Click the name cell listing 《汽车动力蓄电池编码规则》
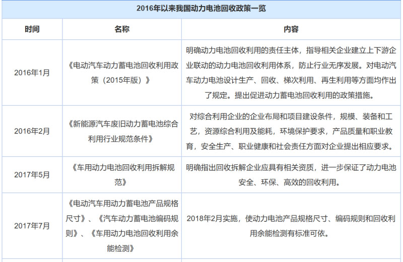This screenshot has height=262, width=403. [122, 226]
